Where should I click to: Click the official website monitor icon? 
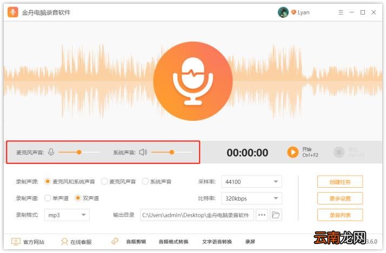click(x=16, y=242)
